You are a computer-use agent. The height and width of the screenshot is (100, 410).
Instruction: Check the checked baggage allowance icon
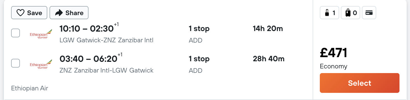point(351,13)
